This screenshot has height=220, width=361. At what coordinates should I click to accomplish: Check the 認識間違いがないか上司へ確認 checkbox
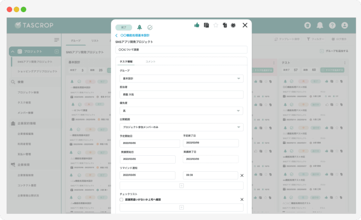pos(122,199)
